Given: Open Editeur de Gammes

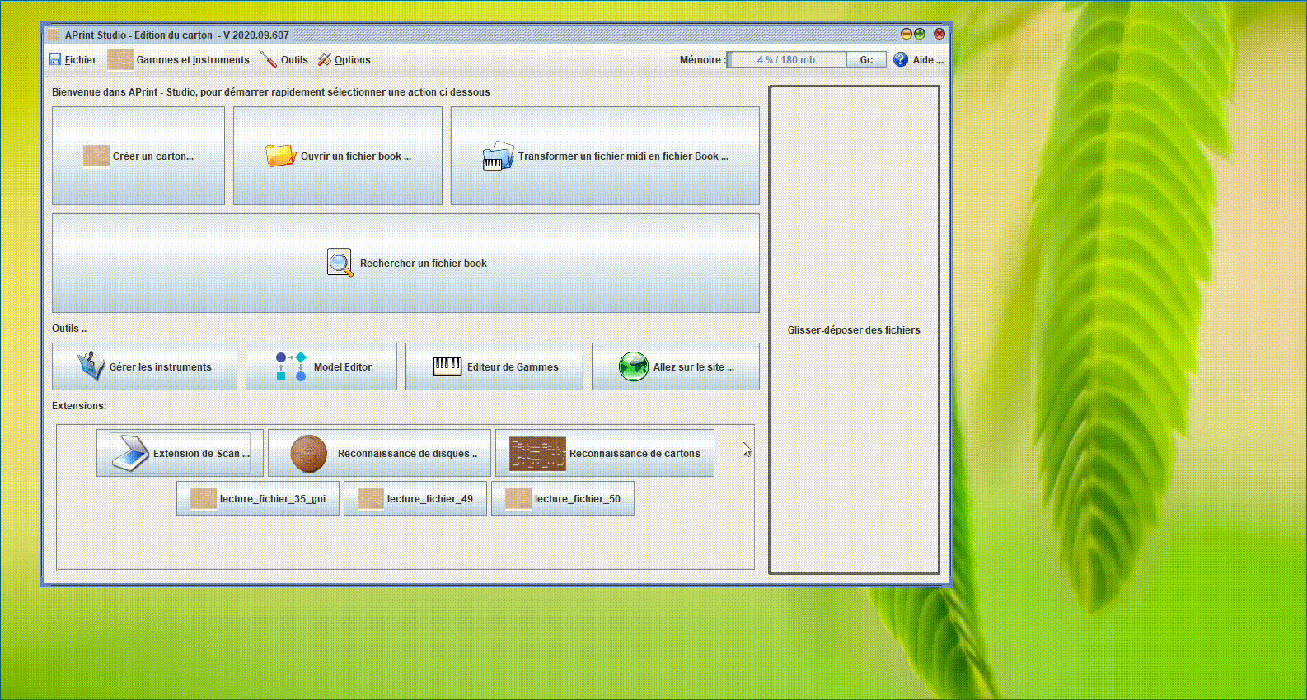Looking at the screenshot, I should pyautogui.click(x=494, y=366).
